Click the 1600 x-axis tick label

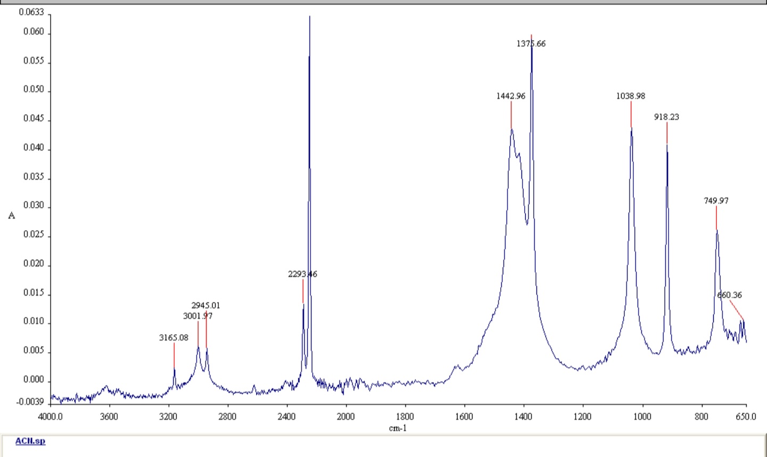[x=464, y=417]
